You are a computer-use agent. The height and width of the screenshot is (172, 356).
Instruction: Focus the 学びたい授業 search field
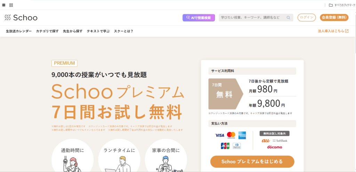coord(256,18)
